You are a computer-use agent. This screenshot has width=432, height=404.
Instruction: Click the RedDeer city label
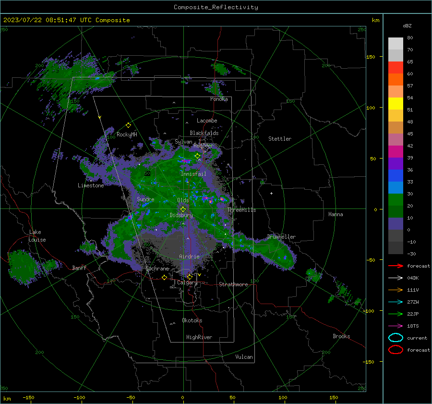click(x=204, y=146)
